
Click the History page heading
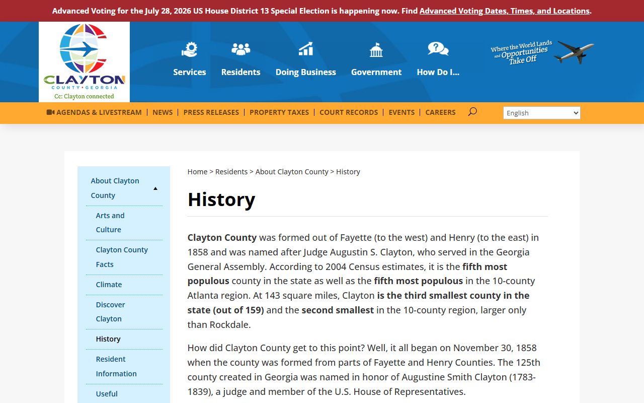coord(221,199)
